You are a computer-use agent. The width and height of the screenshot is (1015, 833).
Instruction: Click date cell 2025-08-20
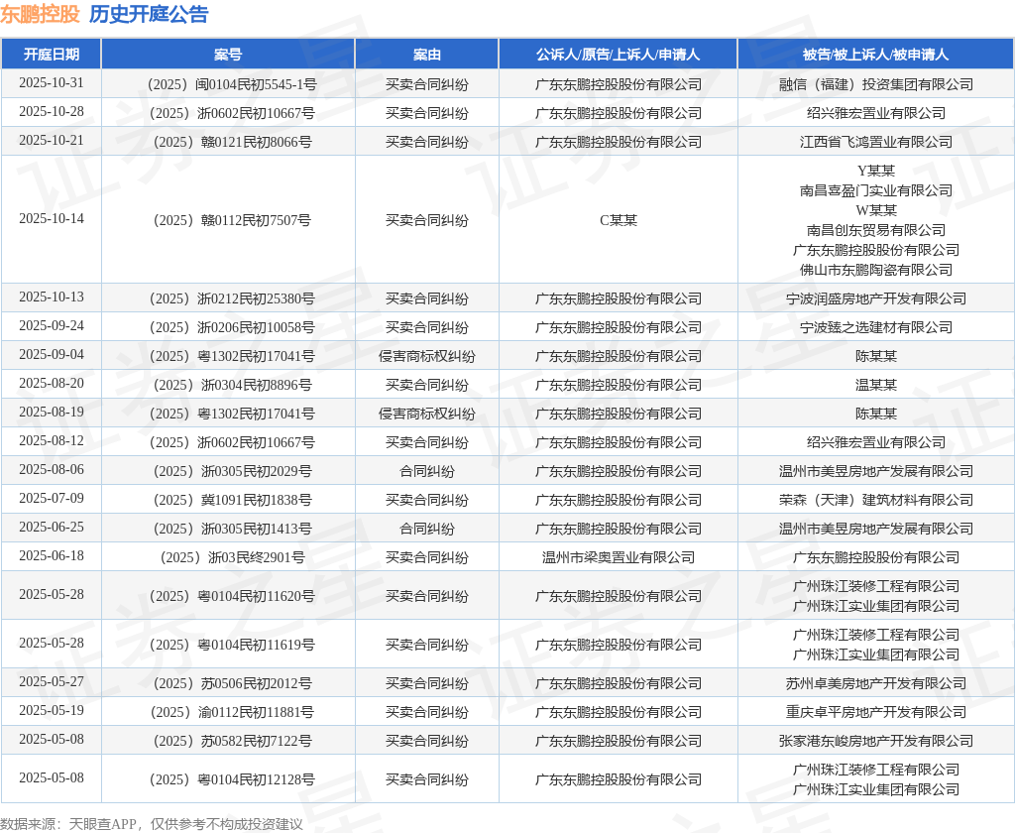click(x=52, y=384)
